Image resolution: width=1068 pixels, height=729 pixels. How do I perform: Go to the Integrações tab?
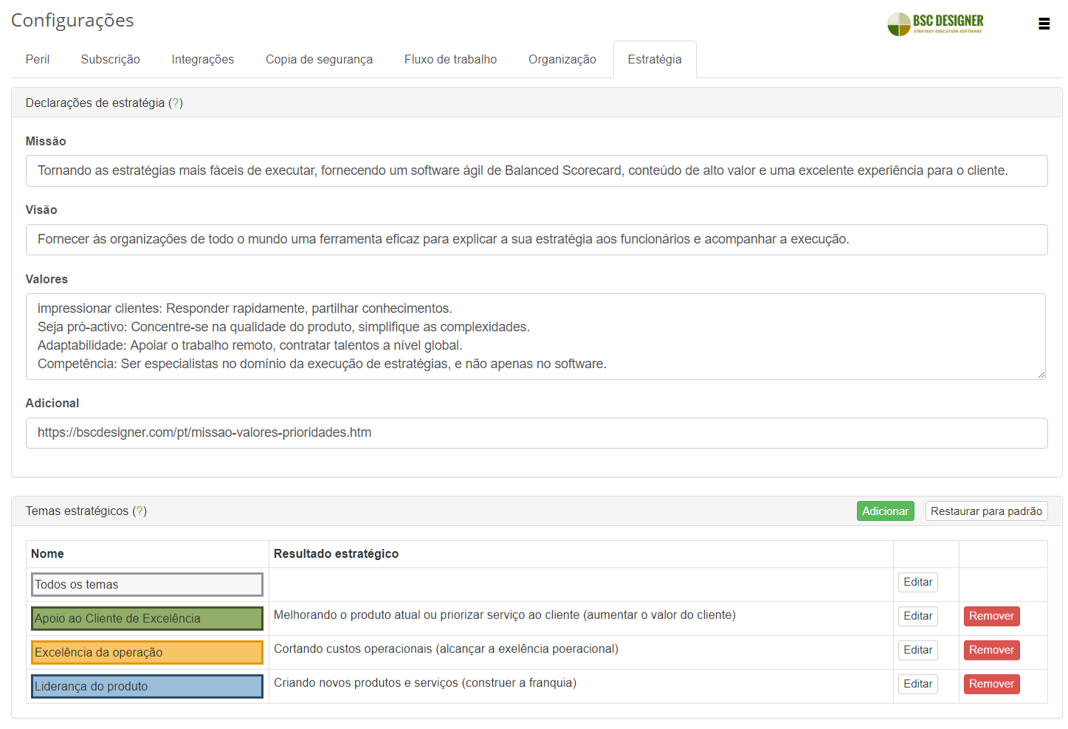click(202, 60)
